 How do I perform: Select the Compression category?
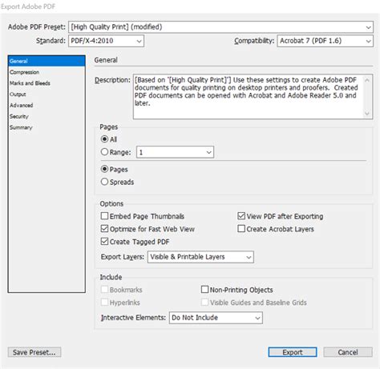[25, 72]
